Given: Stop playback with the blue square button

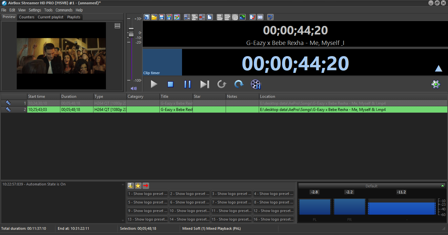Looking at the screenshot, I should 171,84.
